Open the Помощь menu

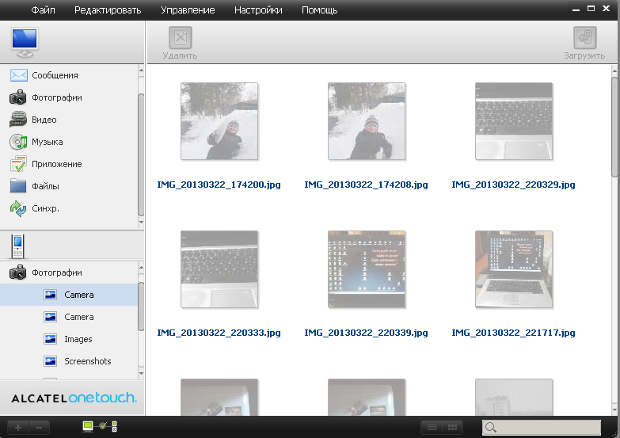point(319,10)
